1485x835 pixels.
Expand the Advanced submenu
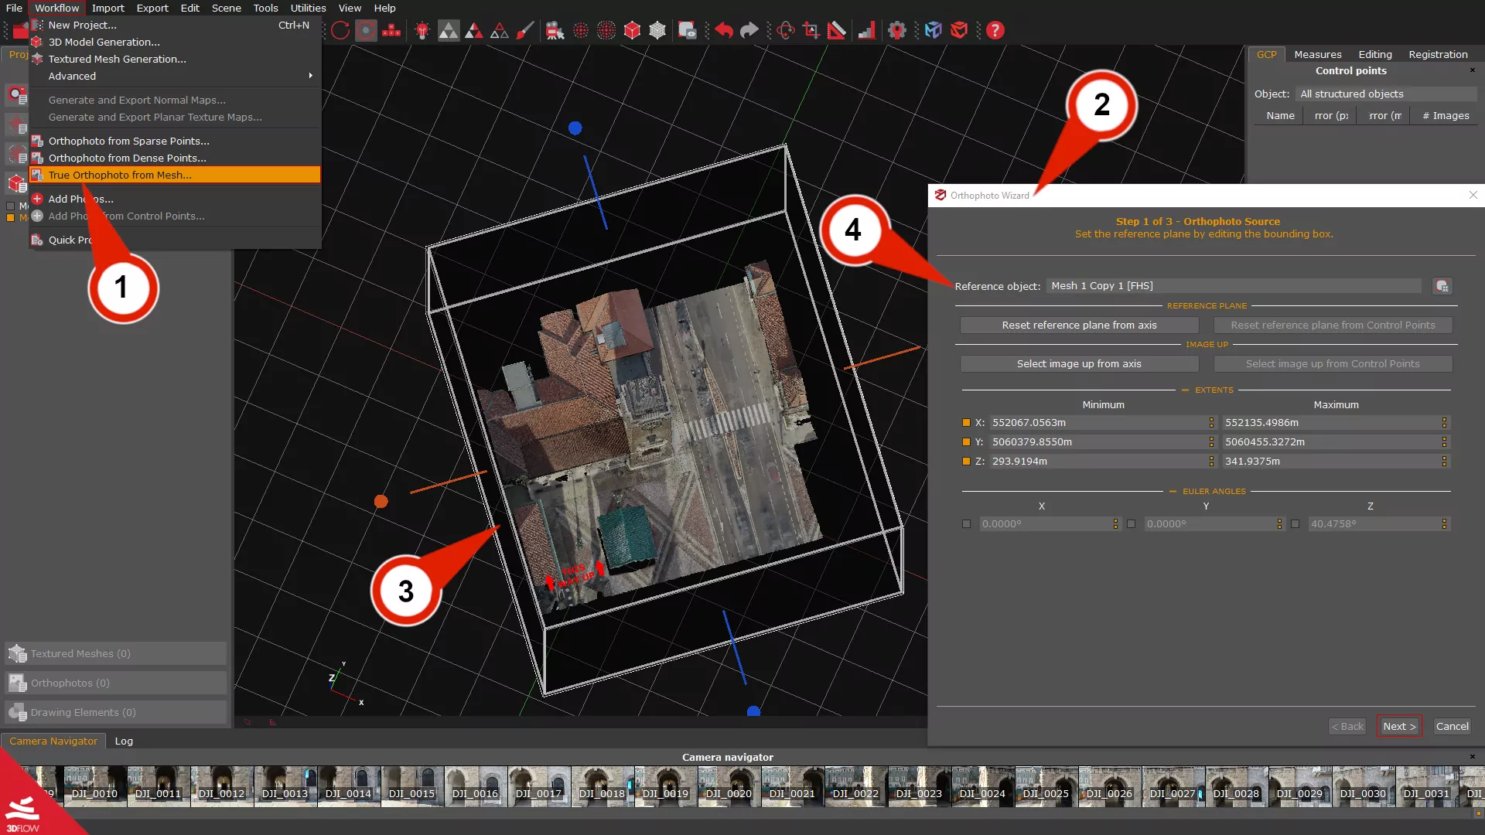click(x=176, y=76)
